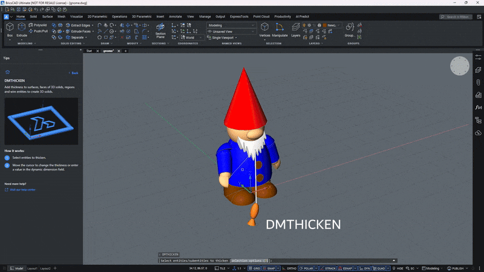Image resolution: width=484 pixels, height=272 pixels.
Task: Expand the Single Viewport dropdown
Action: (x=225, y=37)
